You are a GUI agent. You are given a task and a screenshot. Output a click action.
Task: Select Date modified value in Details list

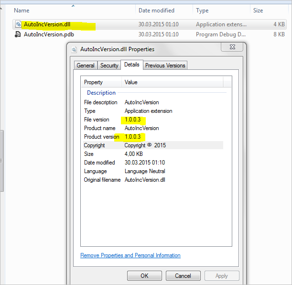145,163
